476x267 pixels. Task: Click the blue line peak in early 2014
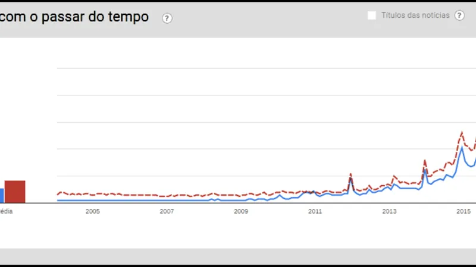point(425,170)
